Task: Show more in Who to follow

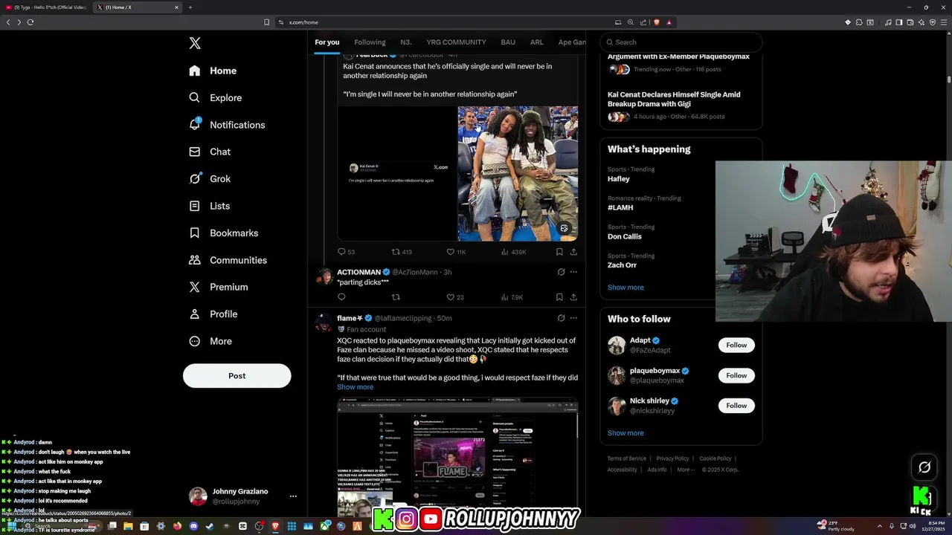Action: (625, 433)
